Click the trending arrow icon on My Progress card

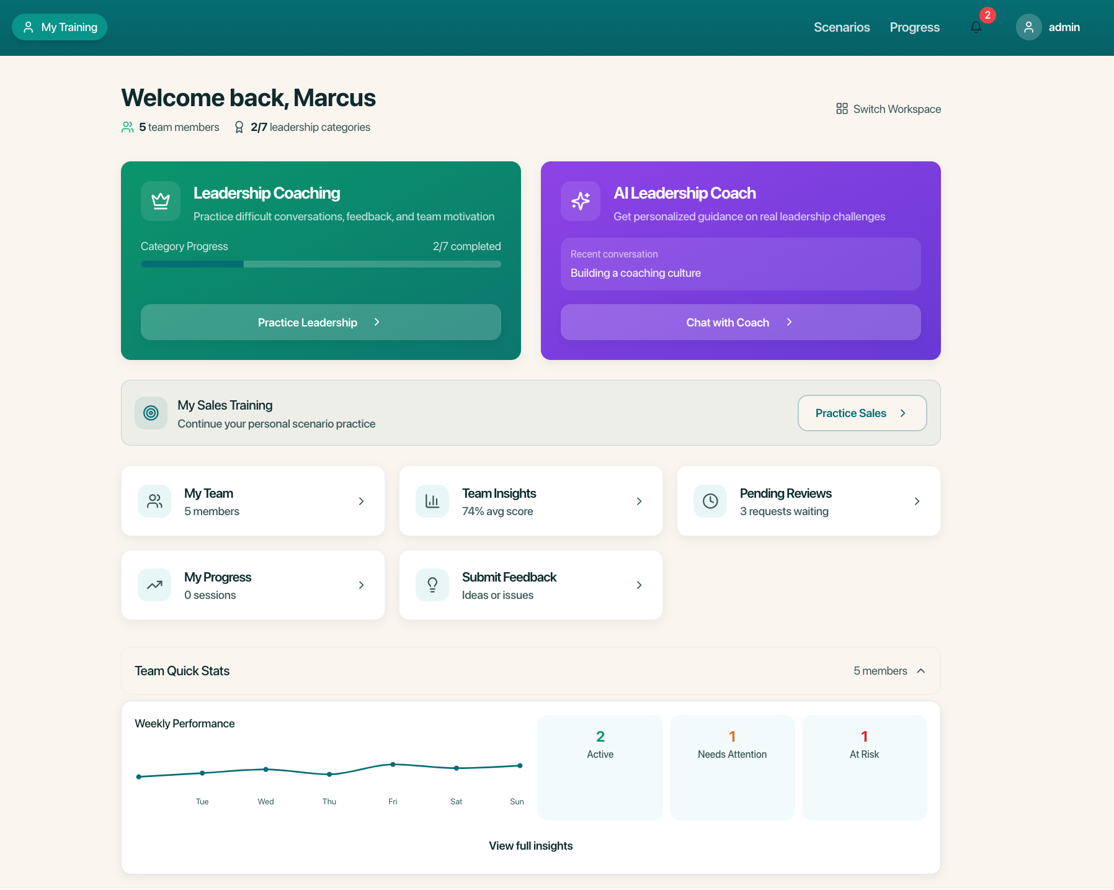[154, 585]
